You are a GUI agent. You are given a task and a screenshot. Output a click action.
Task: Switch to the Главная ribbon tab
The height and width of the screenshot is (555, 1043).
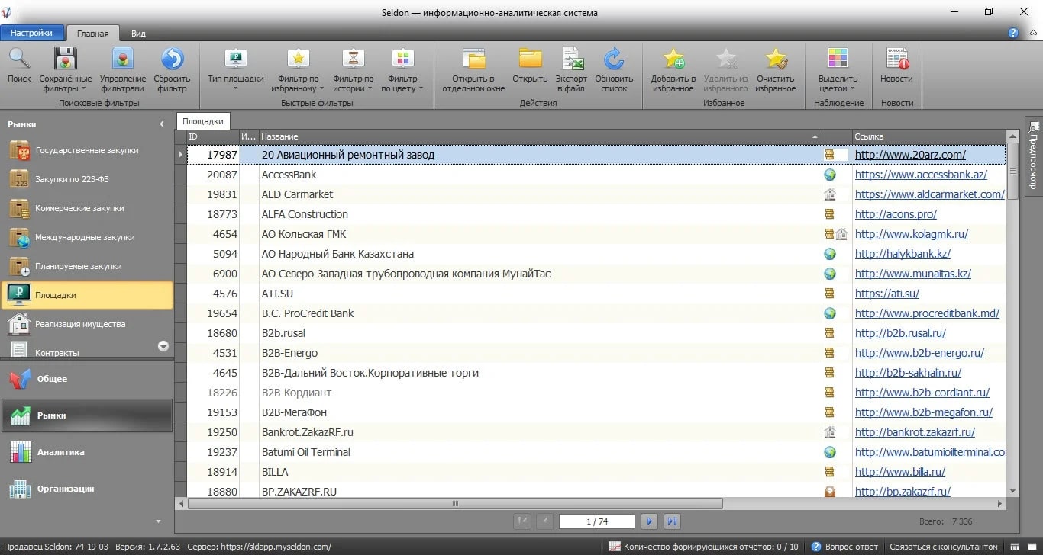(92, 34)
